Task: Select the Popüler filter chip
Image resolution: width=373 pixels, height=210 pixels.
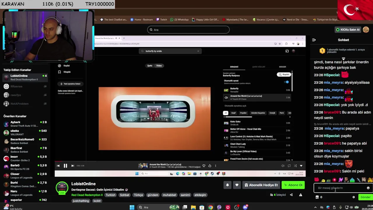Action: 243,113
